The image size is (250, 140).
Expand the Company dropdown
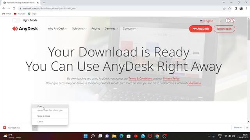pyautogui.click(x=130, y=28)
